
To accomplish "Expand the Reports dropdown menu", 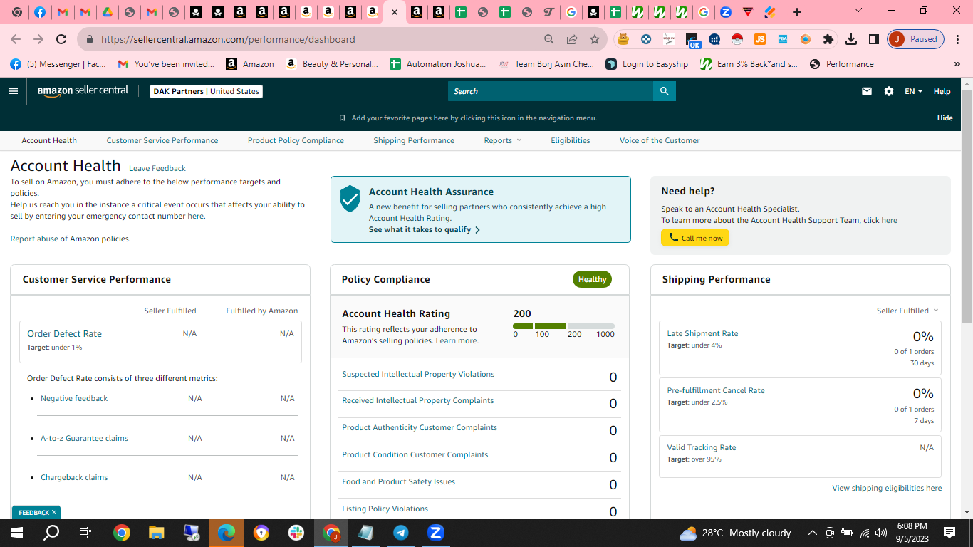I will [x=503, y=140].
